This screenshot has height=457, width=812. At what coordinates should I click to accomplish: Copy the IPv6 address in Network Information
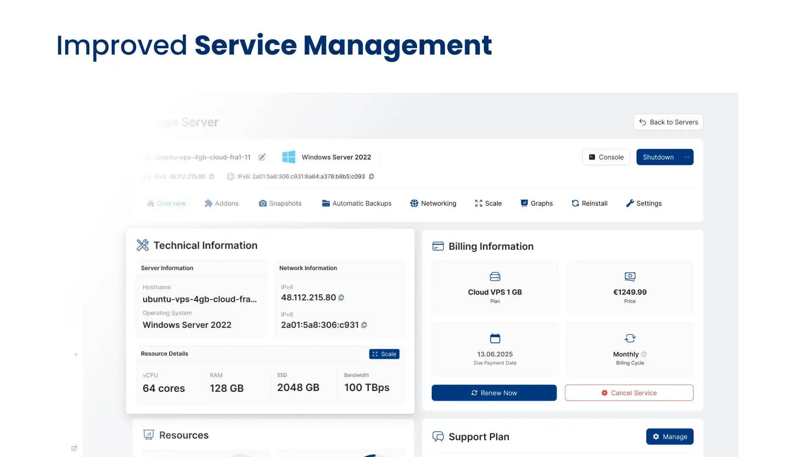(364, 325)
